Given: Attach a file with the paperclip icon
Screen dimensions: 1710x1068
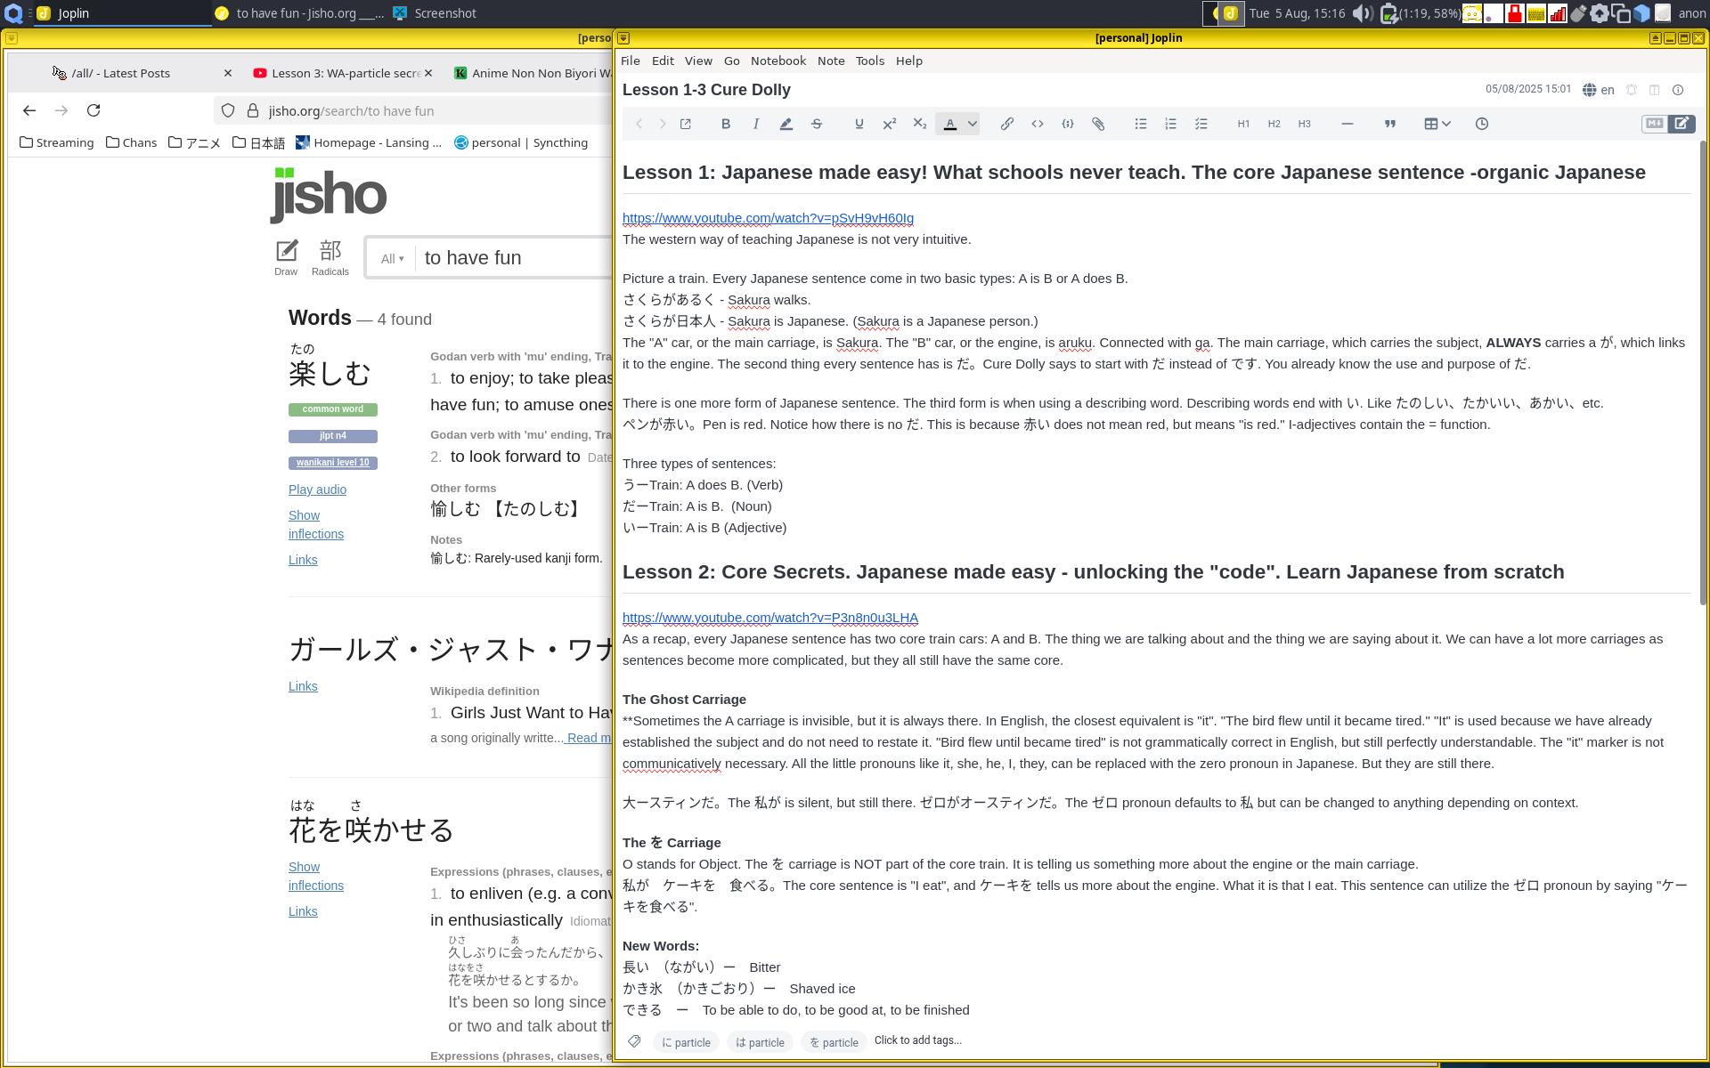Looking at the screenshot, I should [1098, 124].
